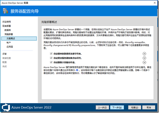Screen dimensions: 159x113
Task: Click the 检查(V) button
Action: [x=135, y=108]
